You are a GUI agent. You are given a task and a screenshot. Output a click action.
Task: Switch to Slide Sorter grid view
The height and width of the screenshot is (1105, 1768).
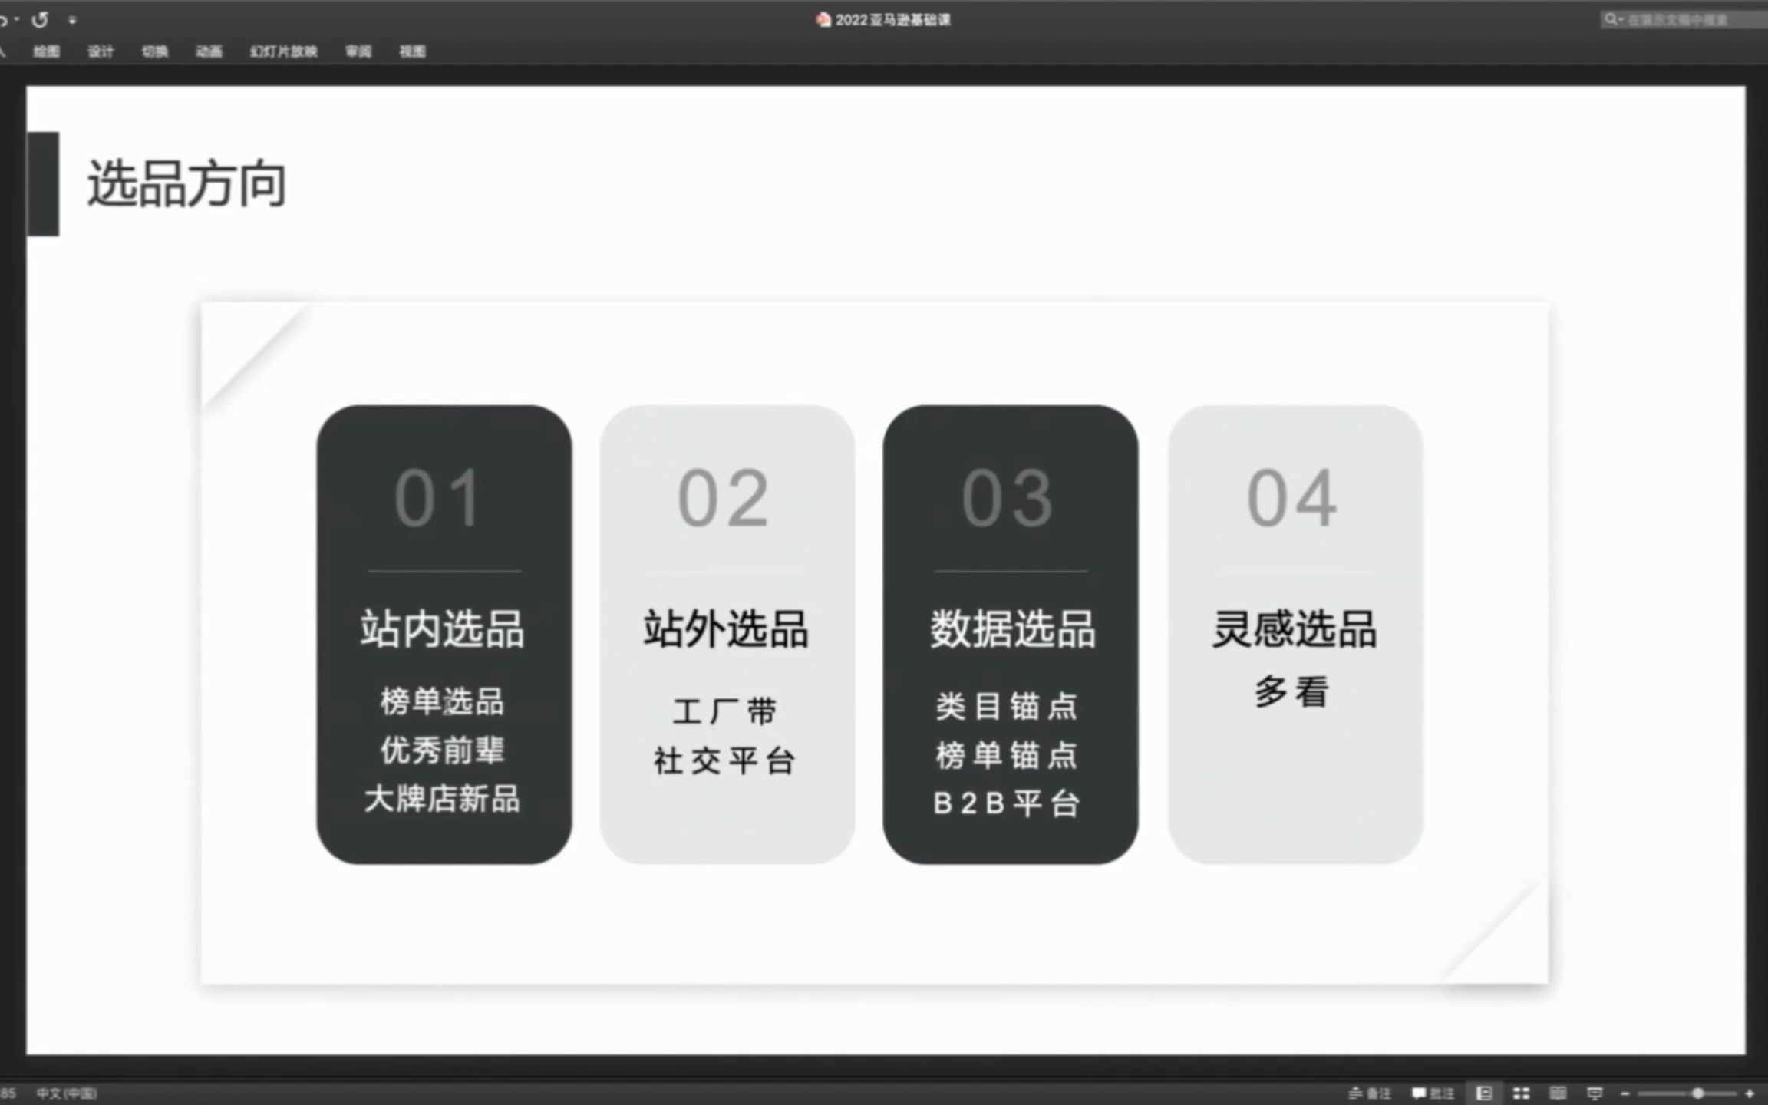[x=1521, y=1093]
